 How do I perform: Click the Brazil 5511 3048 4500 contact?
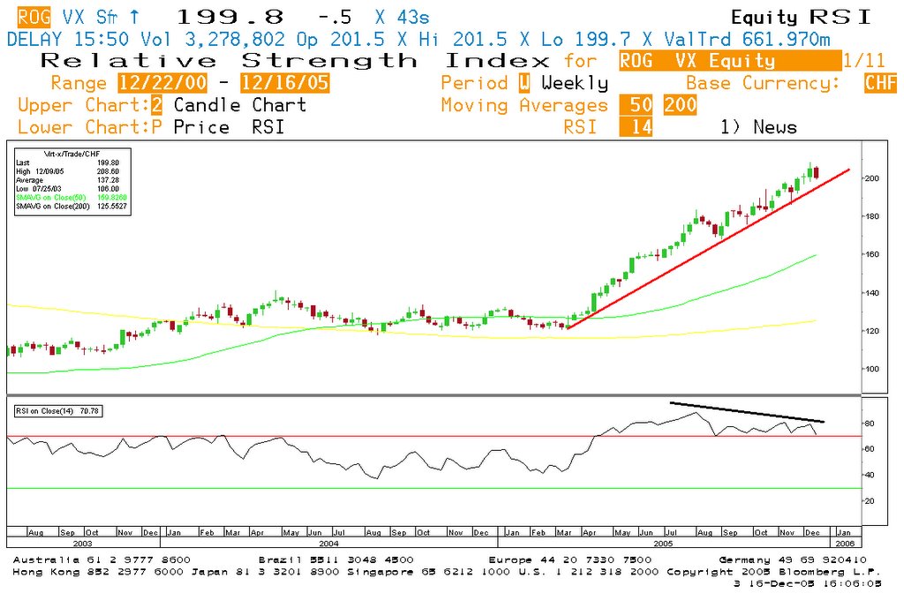click(x=336, y=560)
